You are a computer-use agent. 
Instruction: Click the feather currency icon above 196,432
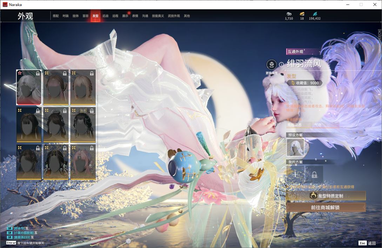tap(315, 14)
